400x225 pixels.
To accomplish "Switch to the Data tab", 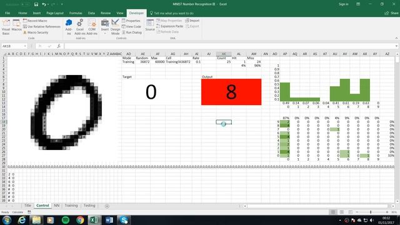I will [91, 13].
